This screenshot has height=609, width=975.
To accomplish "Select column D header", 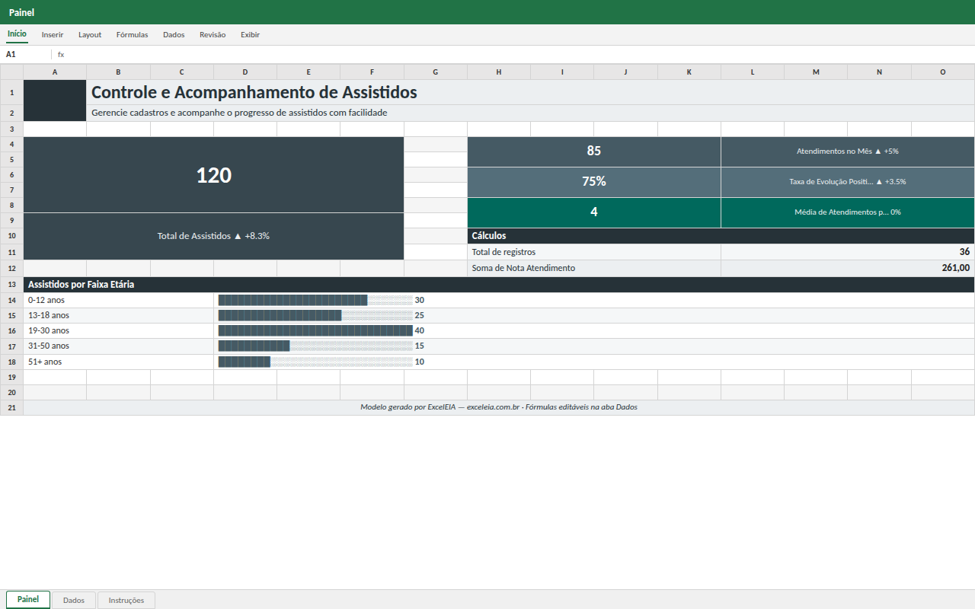I will (245, 72).
